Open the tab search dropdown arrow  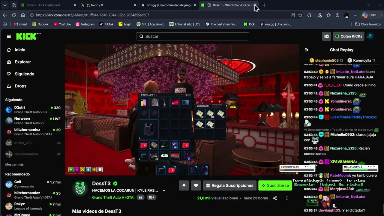(5, 5)
